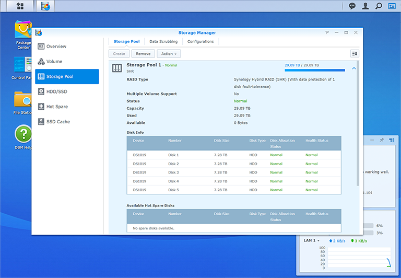Click upload rate 2 KB/s in widget
This screenshot has width=401, height=278.
[x=337, y=241]
